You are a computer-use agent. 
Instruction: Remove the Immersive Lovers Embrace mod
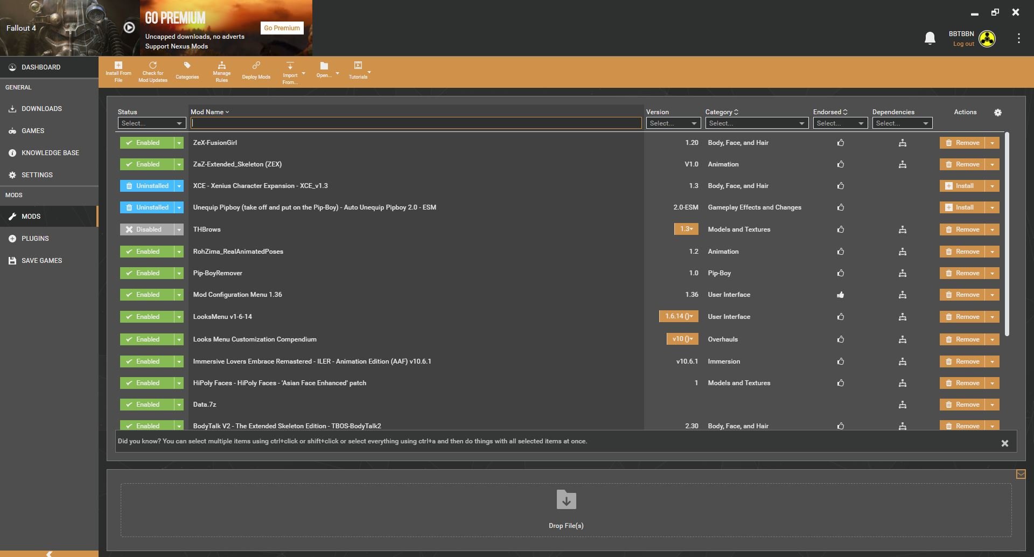[962, 361]
